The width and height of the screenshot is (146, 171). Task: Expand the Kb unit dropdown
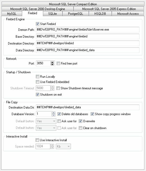point(63,146)
